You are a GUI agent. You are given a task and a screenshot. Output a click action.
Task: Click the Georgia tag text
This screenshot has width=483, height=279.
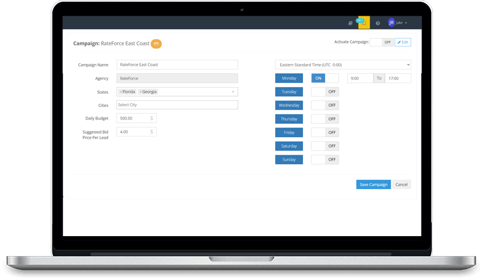pyautogui.click(x=149, y=92)
